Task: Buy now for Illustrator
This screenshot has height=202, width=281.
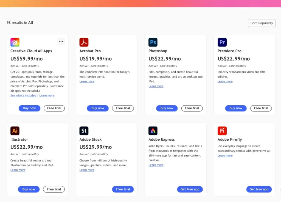Action: pos(29,189)
